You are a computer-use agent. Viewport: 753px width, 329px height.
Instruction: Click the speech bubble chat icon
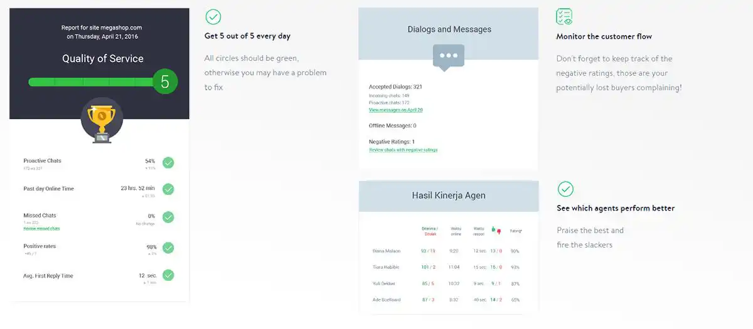coord(448,56)
